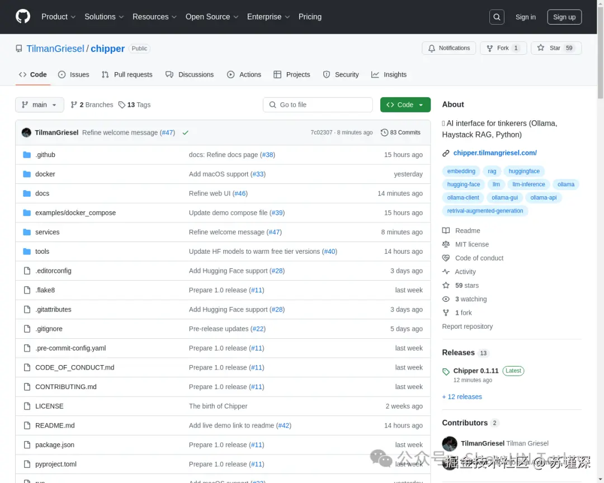The width and height of the screenshot is (604, 483).
Task: Open the 83 Commits history
Action: coord(400,132)
